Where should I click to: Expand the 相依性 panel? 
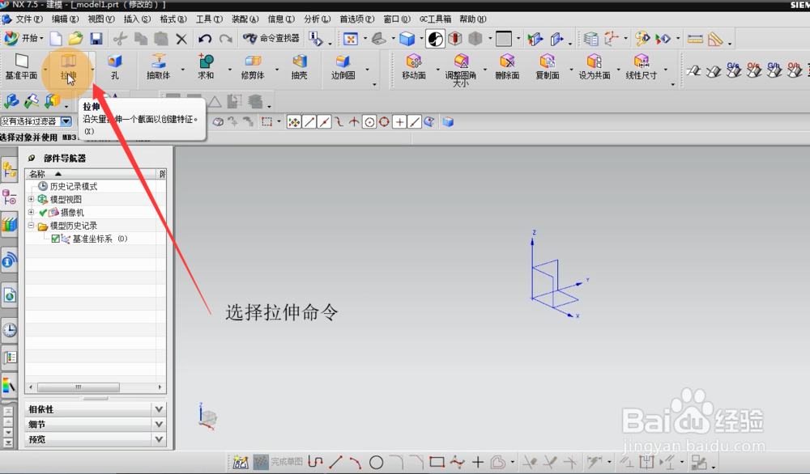point(159,409)
